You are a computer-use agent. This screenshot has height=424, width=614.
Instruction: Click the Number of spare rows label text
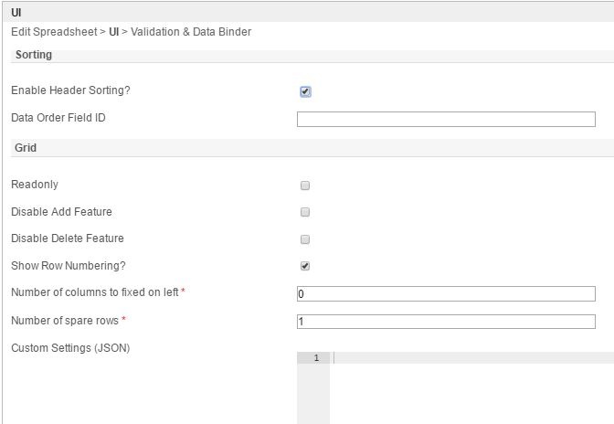point(65,321)
